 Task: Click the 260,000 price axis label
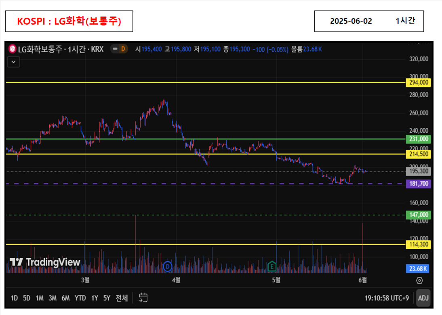coord(419,113)
